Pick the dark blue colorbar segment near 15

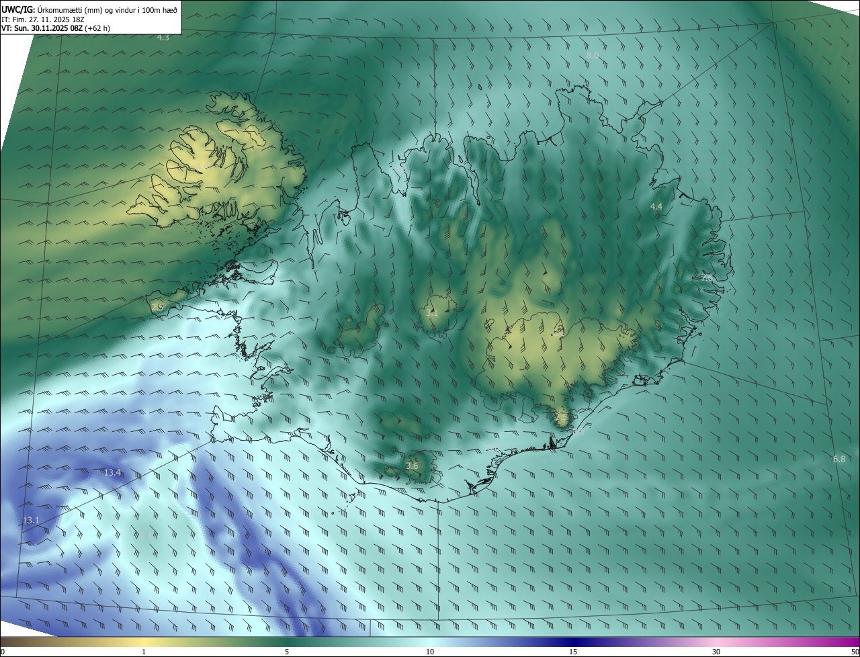tap(573, 642)
